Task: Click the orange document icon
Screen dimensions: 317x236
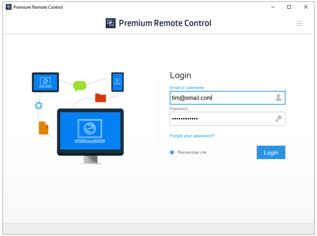Action: pos(43,128)
